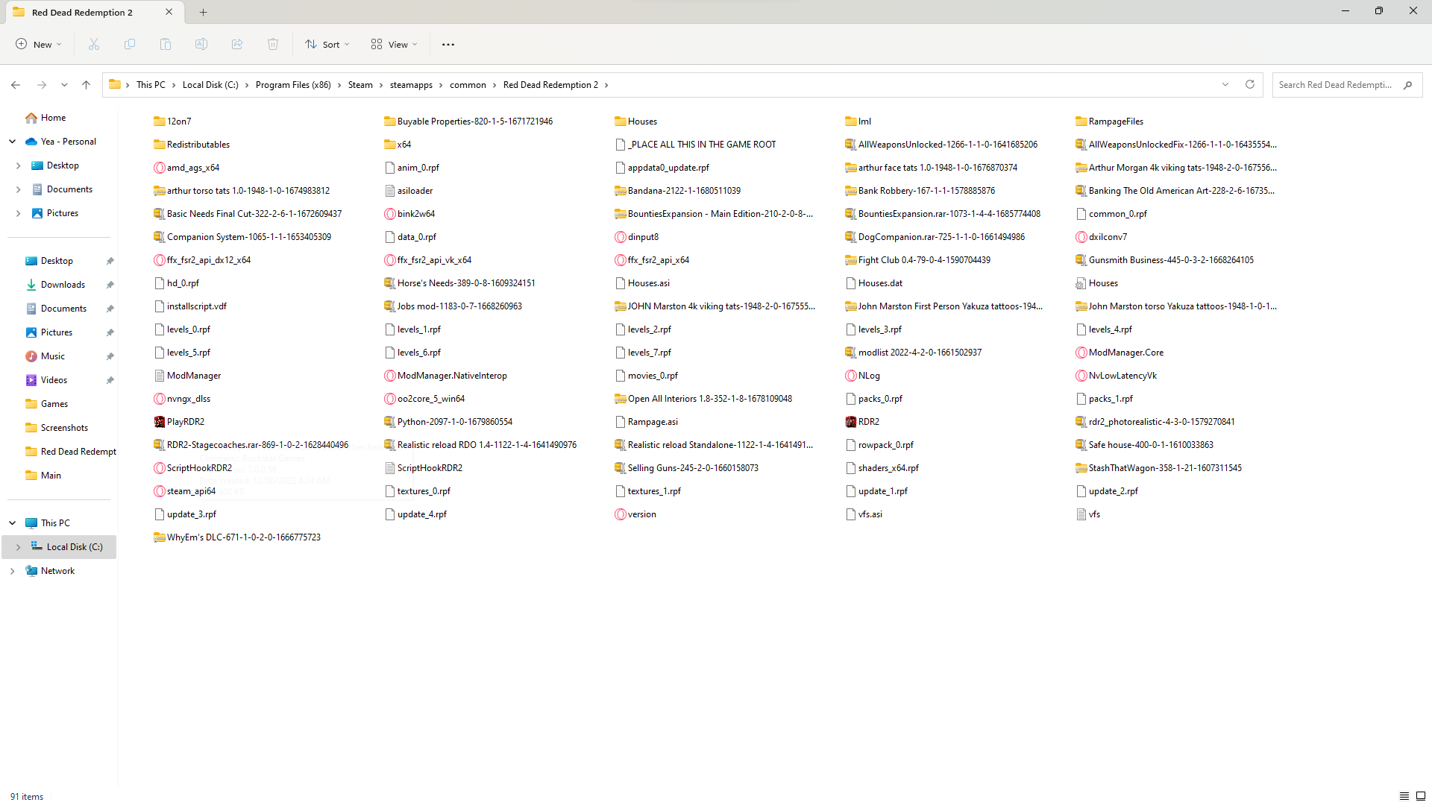Viewport: 1432px width, 805px height.
Task: Open the Sort dropdown
Action: point(327,44)
